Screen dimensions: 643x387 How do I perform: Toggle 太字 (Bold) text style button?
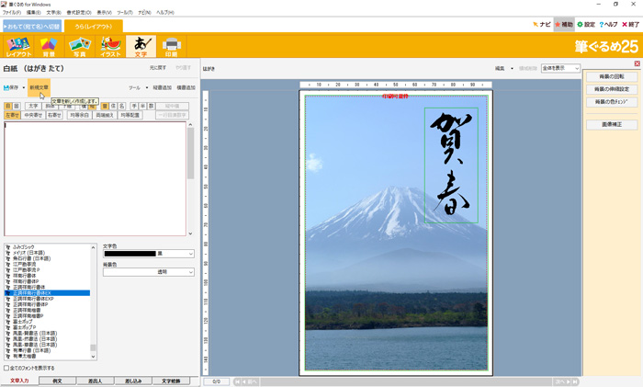[33, 106]
